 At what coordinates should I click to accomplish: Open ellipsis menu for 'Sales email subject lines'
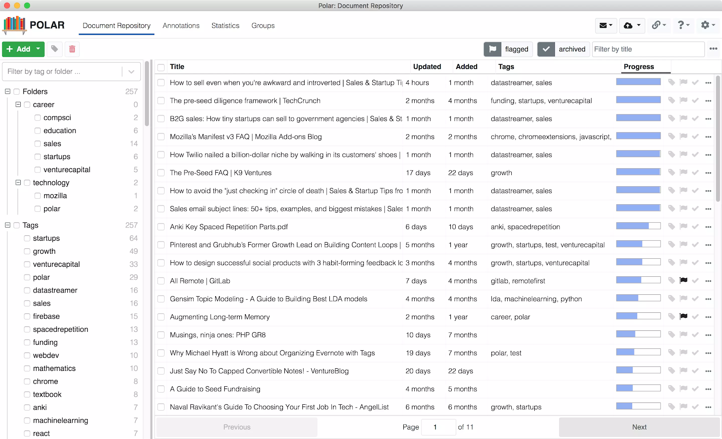click(708, 209)
